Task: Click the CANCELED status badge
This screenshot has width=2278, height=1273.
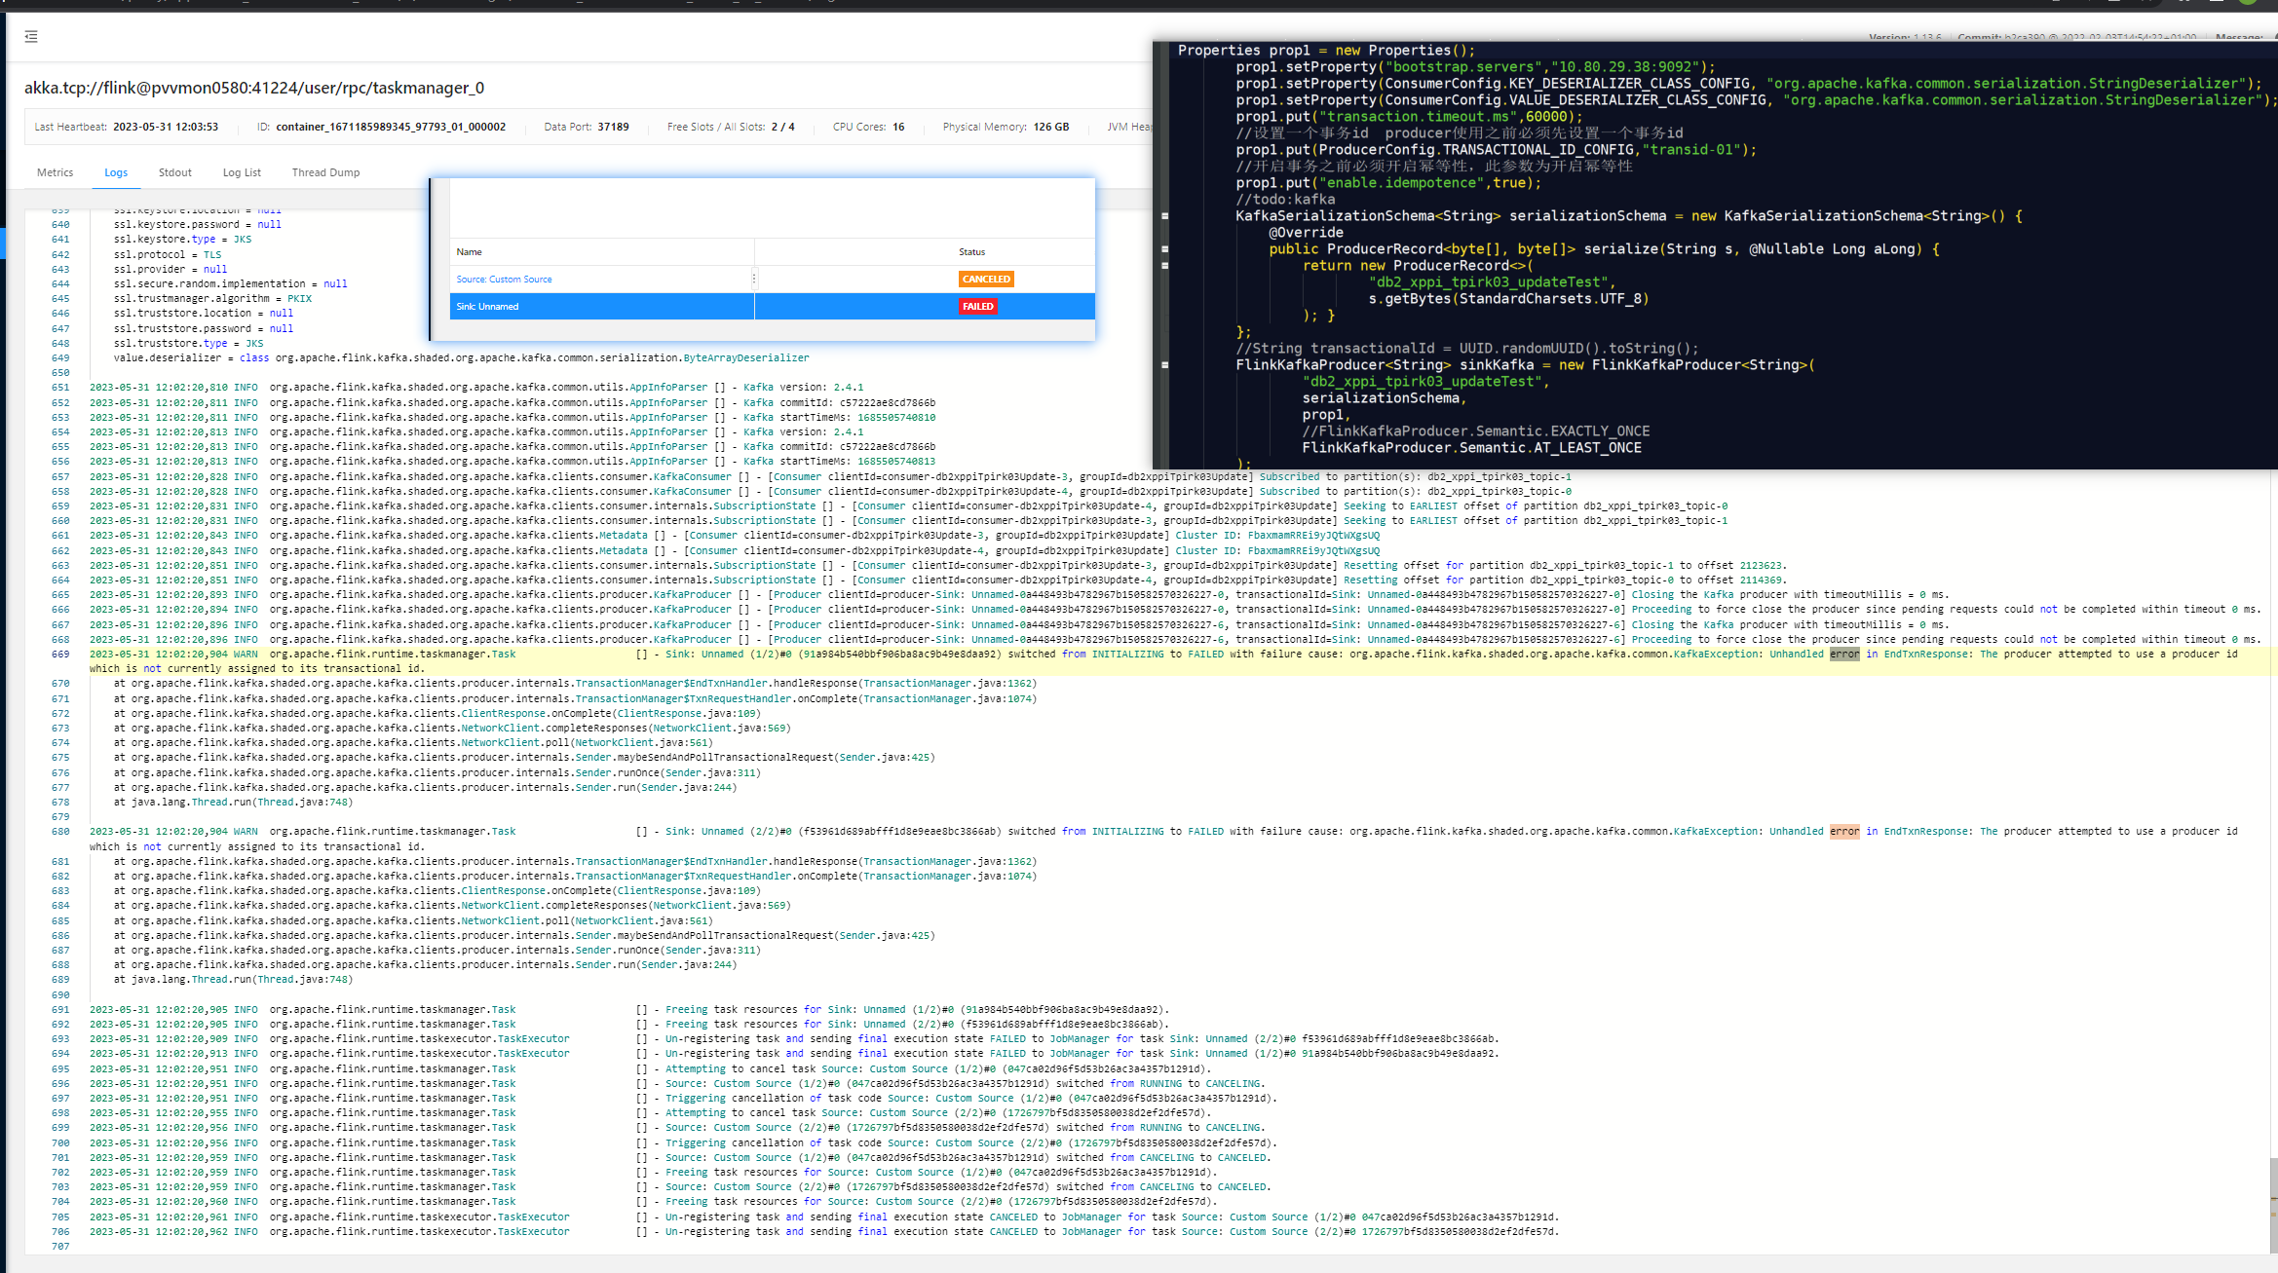Action: (x=986, y=280)
